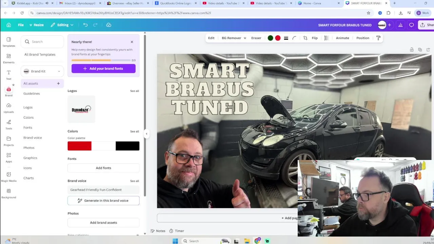434x244 pixels.
Task: Select Fonts category in brand list
Action: pyautogui.click(x=28, y=128)
